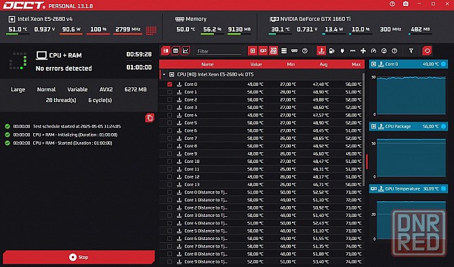This screenshot has width=454, height=267.
Task: Toggle the unknown hardware filter (first question mark)
Action: pos(305,51)
